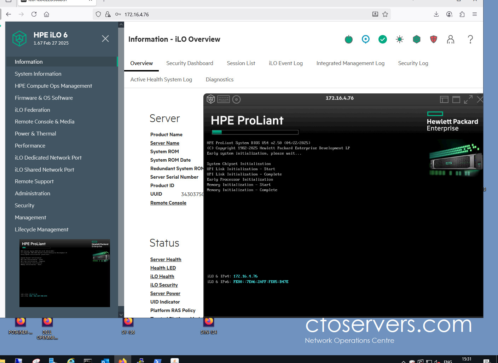Select Information in the sidebar
The image size is (498, 363).
pyautogui.click(x=62, y=62)
